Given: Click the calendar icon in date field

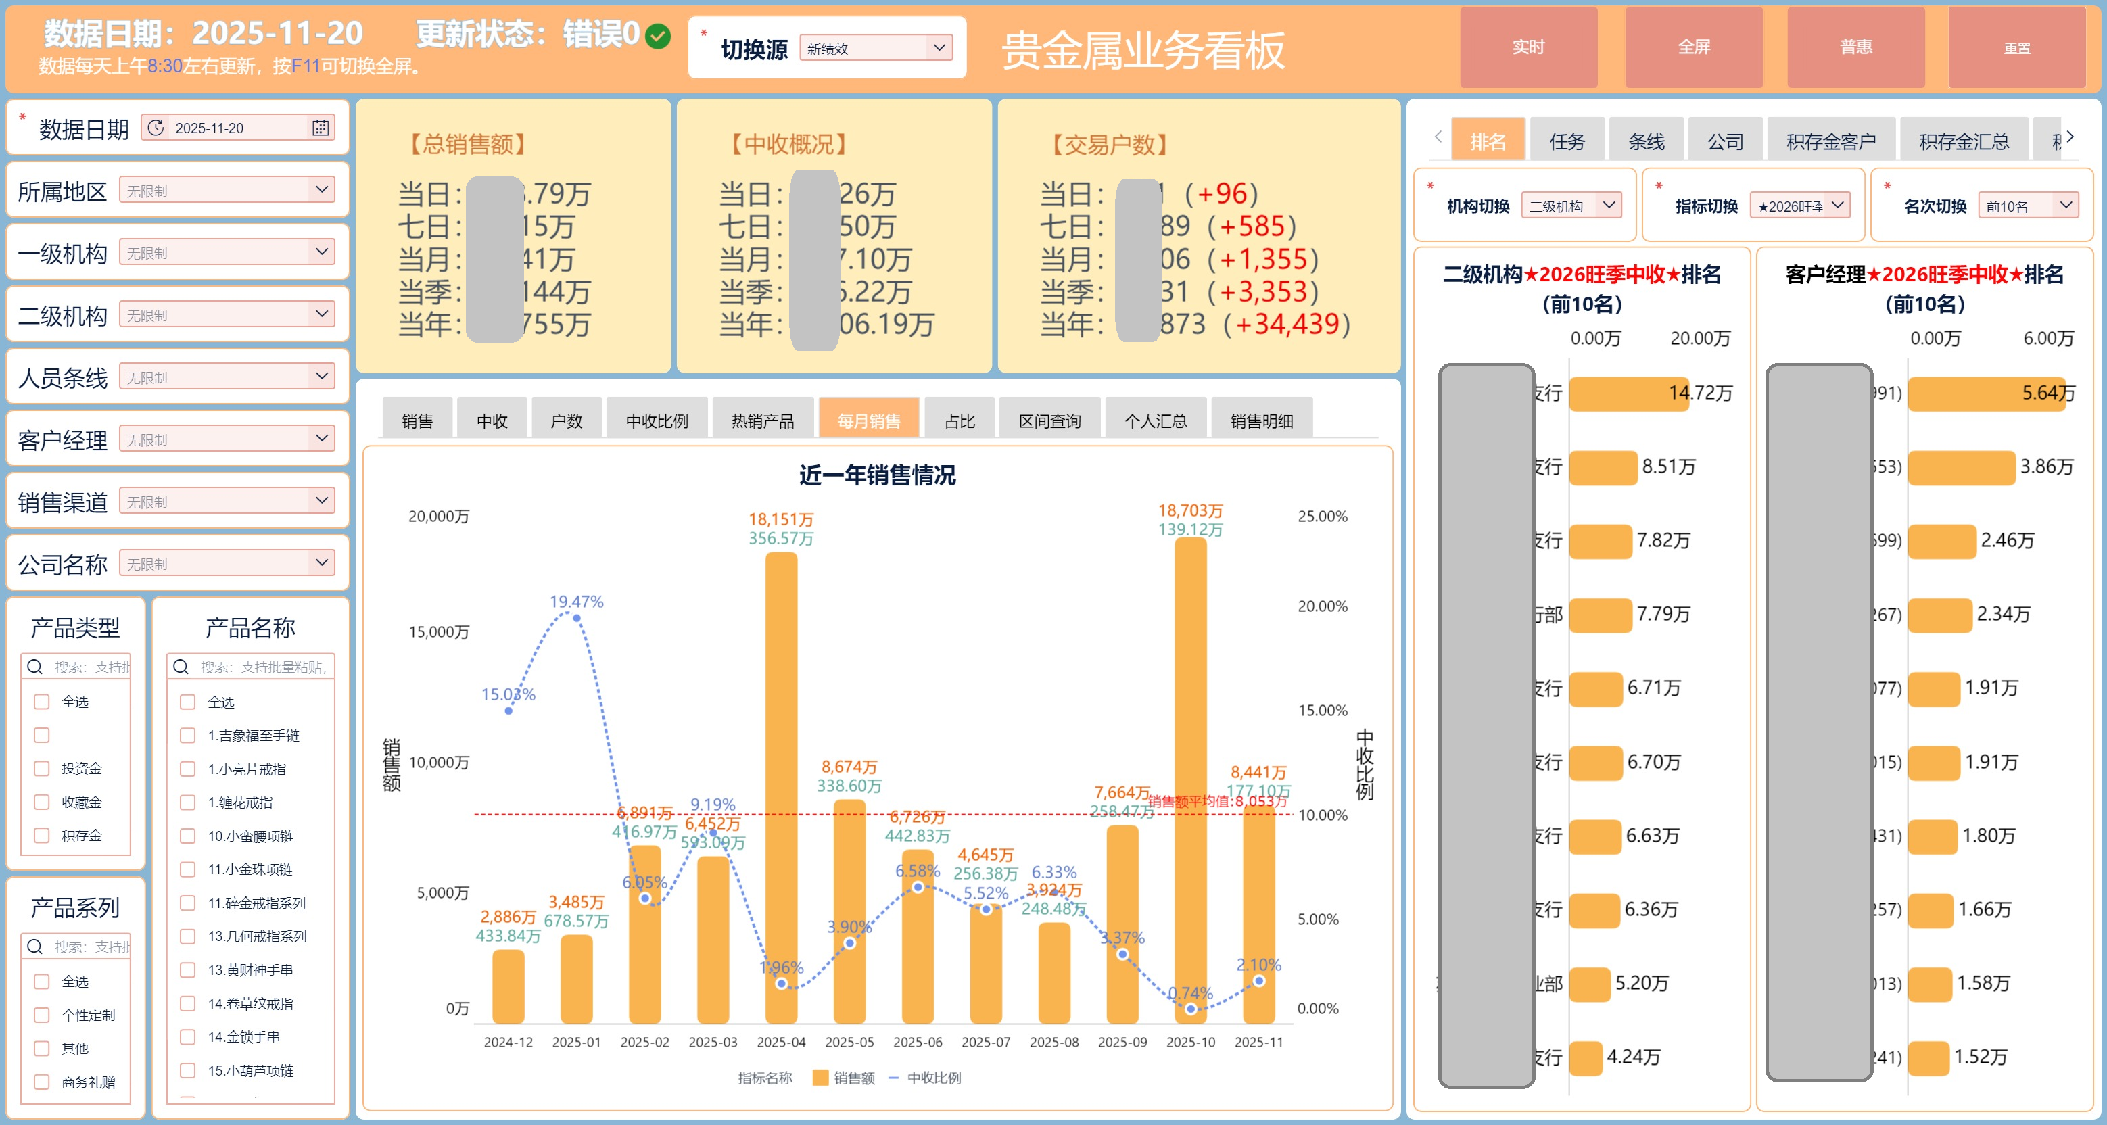Looking at the screenshot, I should click(320, 128).
